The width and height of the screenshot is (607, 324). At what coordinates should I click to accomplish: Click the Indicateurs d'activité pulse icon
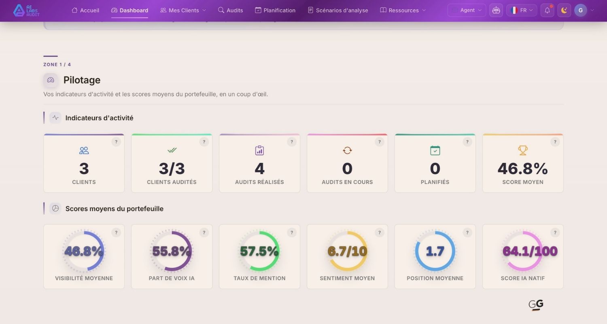coord(55,118)
